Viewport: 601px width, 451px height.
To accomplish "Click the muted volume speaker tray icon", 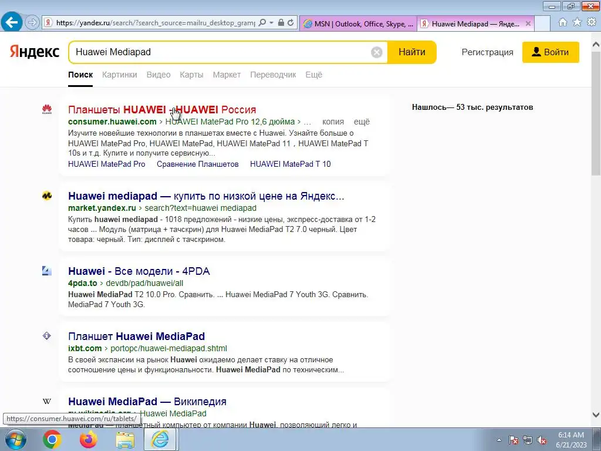I will pyautogui.click(x=542, y=440).
